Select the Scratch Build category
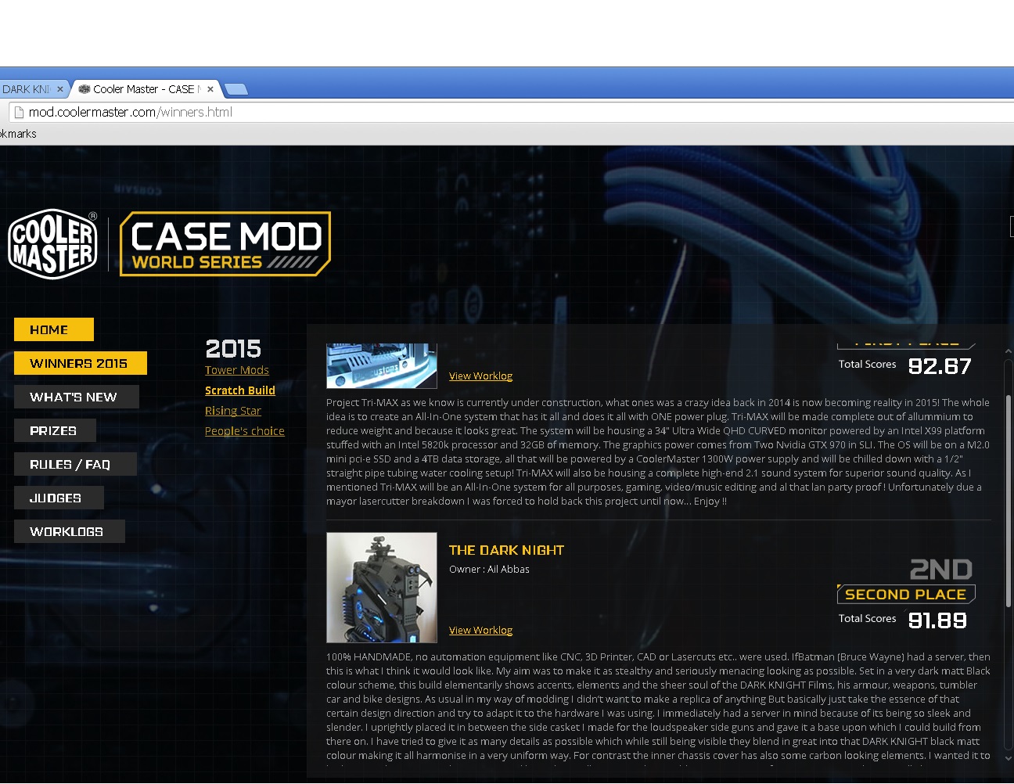The width and height of the screenshot is (1014, 784). (240, 390)
